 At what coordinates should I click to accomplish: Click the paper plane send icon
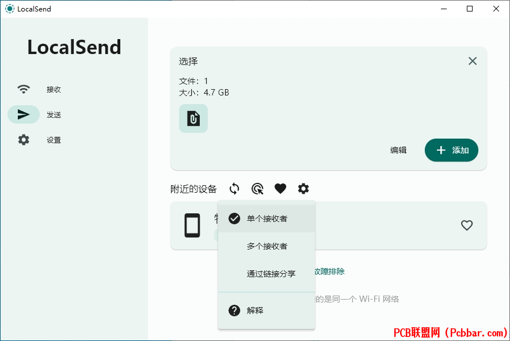(24, 114)
